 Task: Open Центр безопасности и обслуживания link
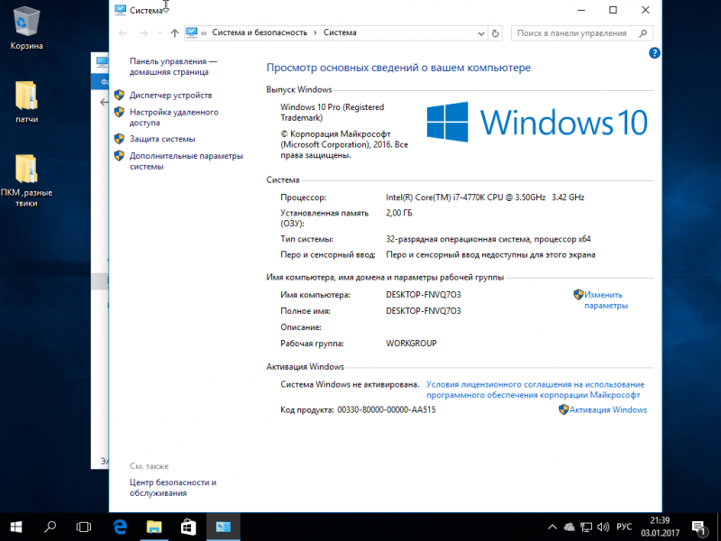(x=173, y=488)
